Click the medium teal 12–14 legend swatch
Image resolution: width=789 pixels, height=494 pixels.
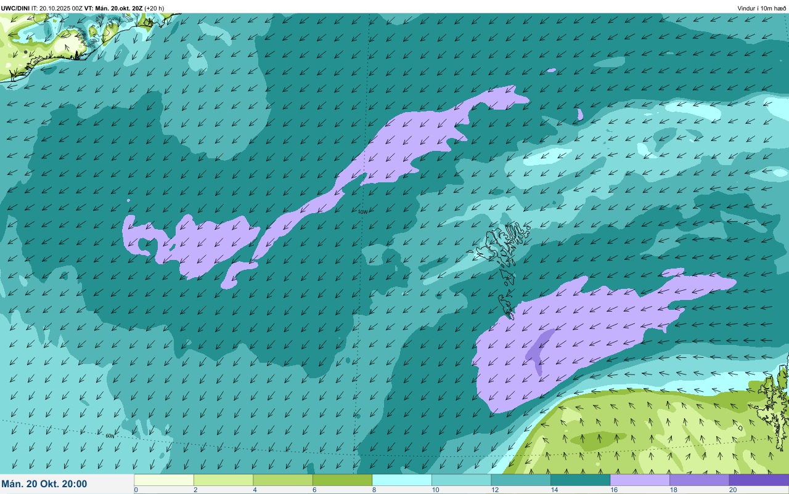(521, 480)
